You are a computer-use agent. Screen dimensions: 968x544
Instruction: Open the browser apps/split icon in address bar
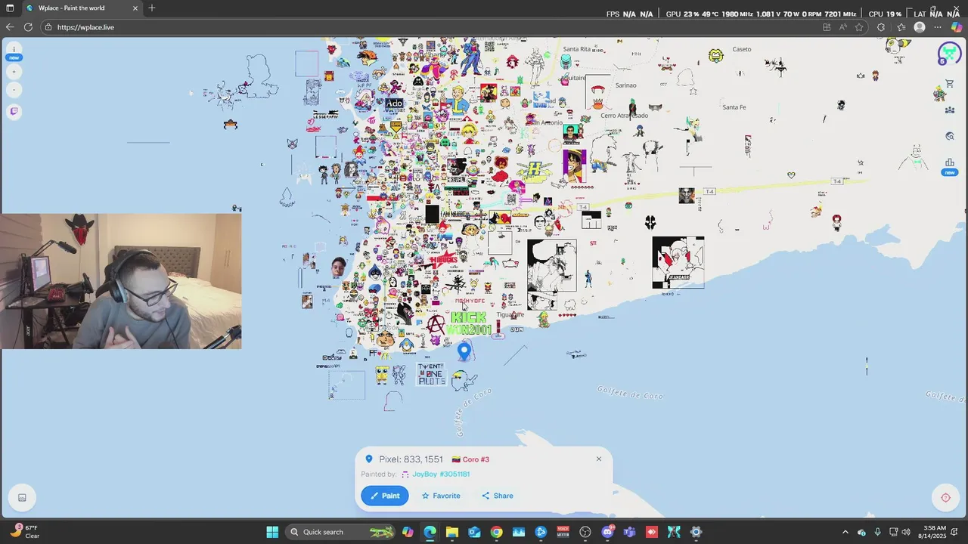826,27
